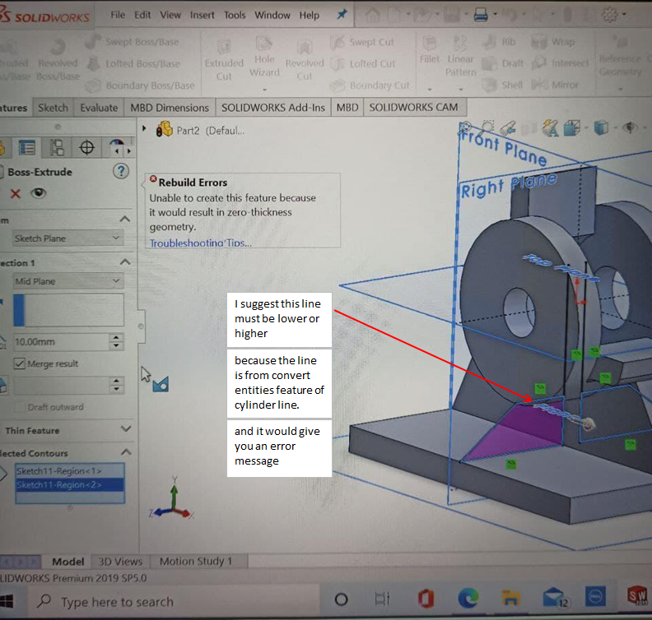Open the Insert menu
This screenshot has width=652, height=620.
pos(202,15)
